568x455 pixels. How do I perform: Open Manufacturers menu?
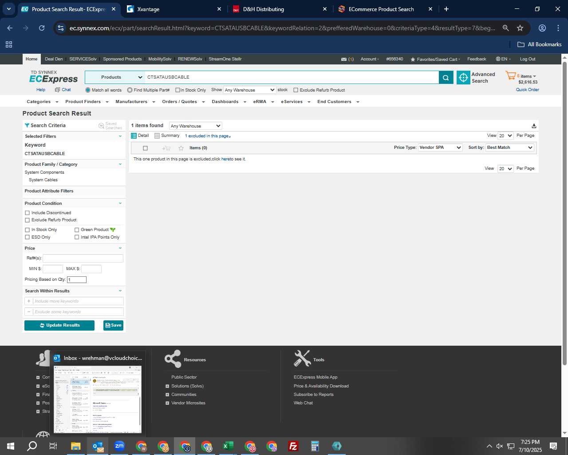[135, 102]
